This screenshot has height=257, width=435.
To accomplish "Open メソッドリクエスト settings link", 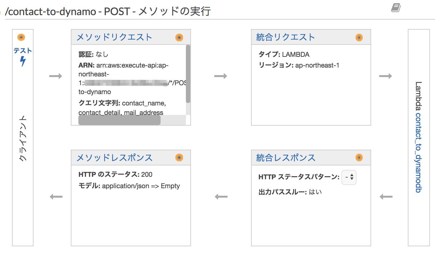I will click(114, 37).
